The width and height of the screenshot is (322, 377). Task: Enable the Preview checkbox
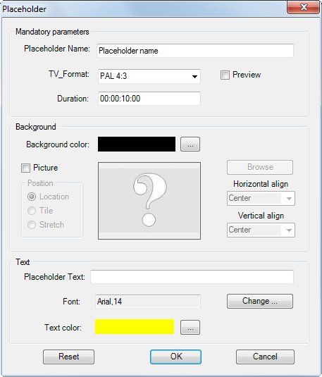225,75
